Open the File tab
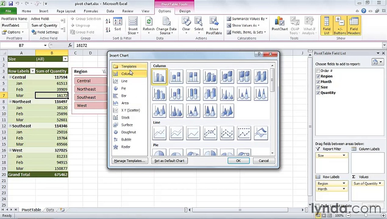This screenshot has height=219, width=387. pos(8,11)
